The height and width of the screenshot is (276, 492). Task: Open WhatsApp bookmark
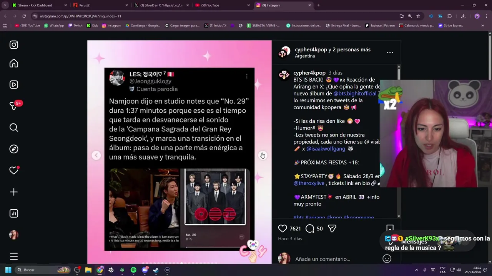pos(54,26)
